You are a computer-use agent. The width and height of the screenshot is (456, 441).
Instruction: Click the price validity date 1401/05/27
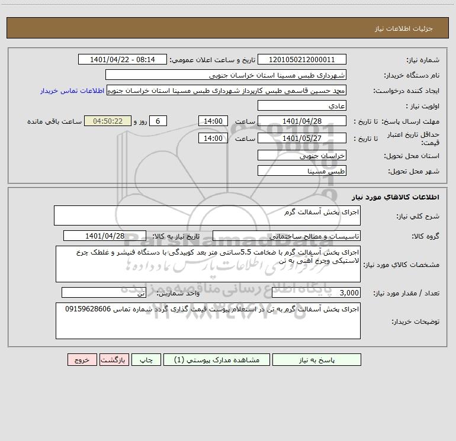click(302, 138)
